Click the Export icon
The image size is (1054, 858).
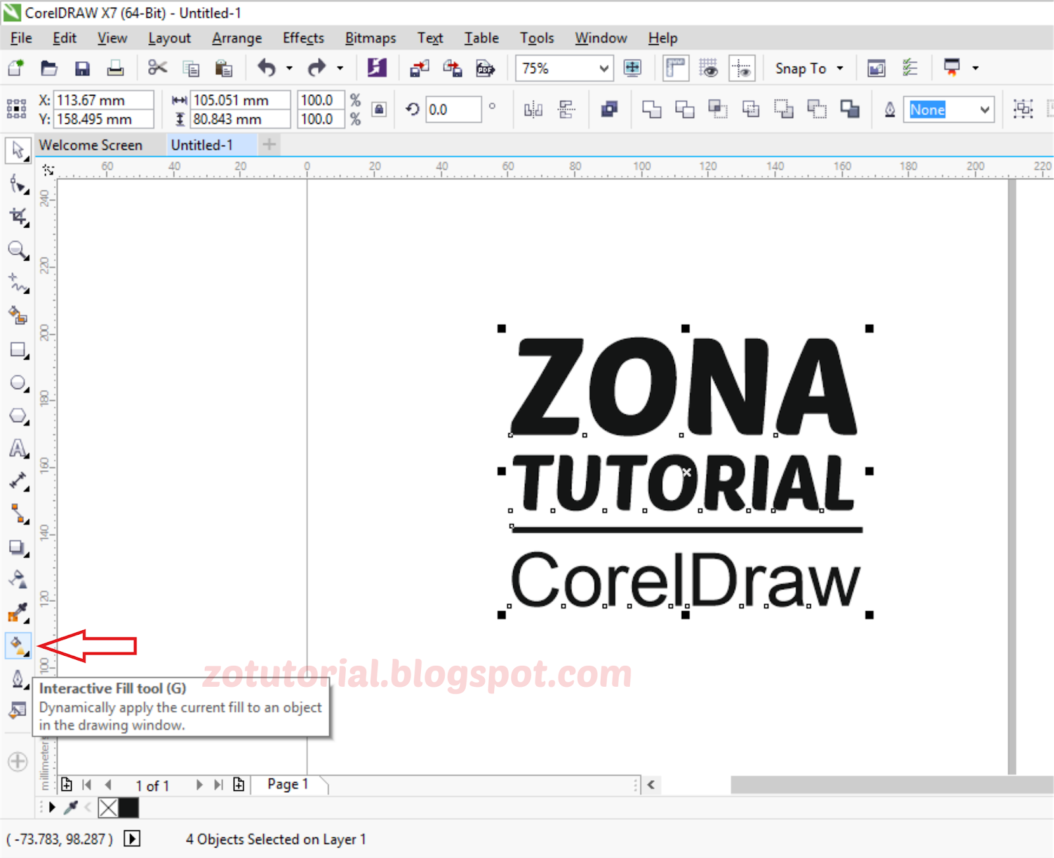(x=453, y=68)
